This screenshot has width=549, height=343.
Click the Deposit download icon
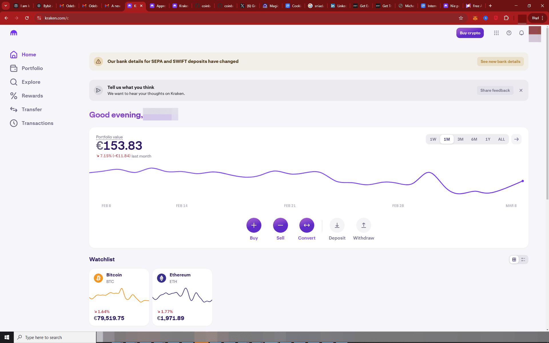click(337, 225)
